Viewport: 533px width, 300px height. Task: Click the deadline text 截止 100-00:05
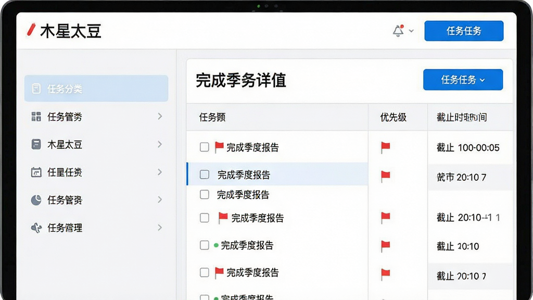468,147
